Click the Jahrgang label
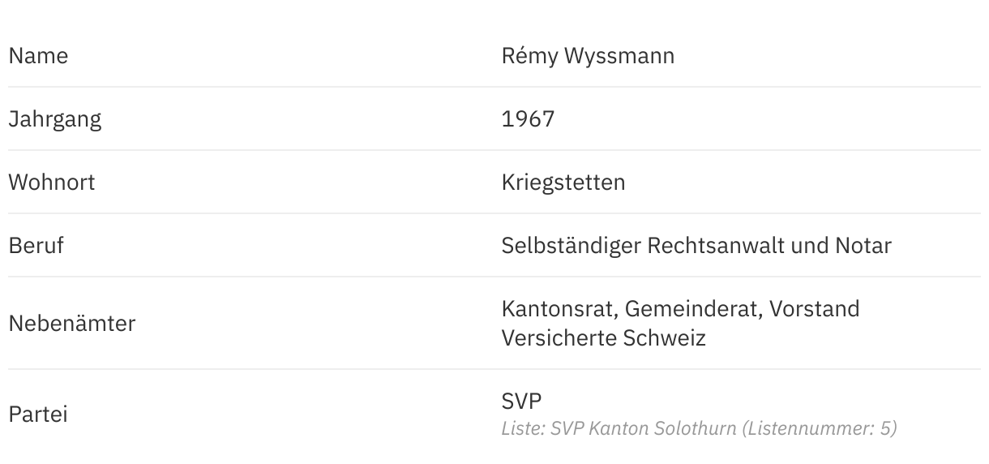989x464 pixels. tap(55, 119)
